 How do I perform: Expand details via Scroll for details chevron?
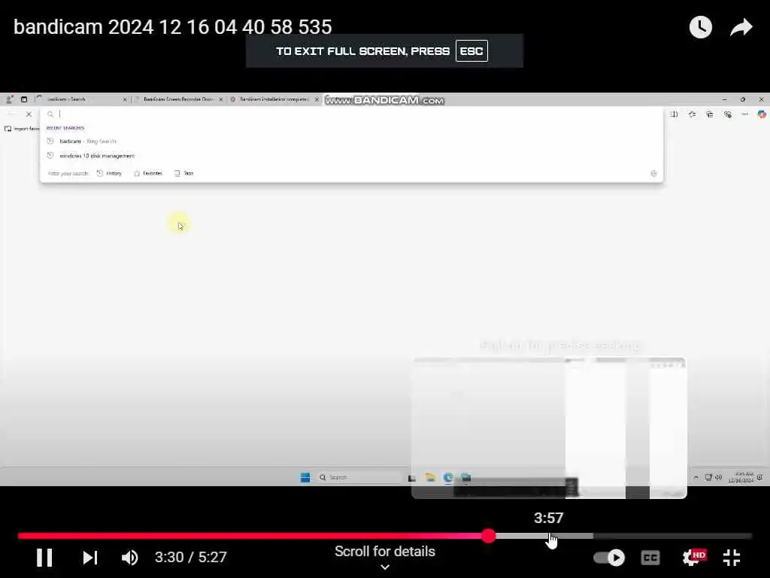point(385,567)
